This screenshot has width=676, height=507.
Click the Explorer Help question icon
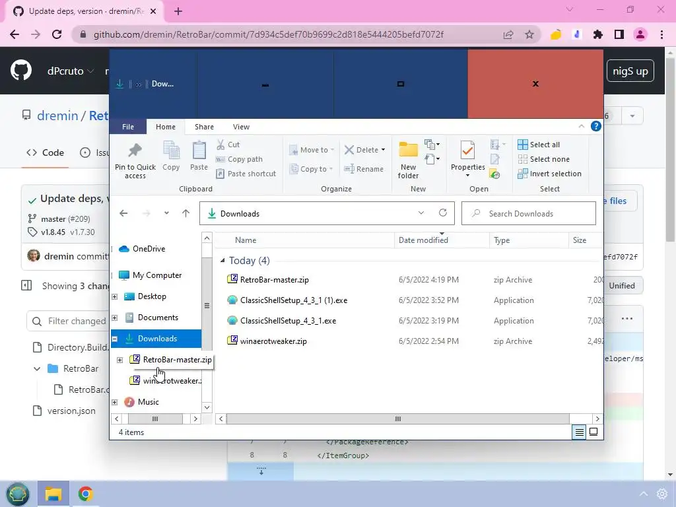[x=596, y=126]
